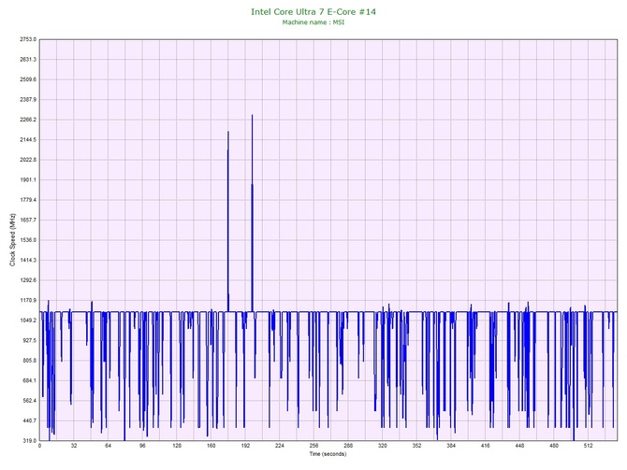The width and height of the screenshot is (627, 470).
Task: Click the 1657.7 y-axis value
Action: [28, 220]
